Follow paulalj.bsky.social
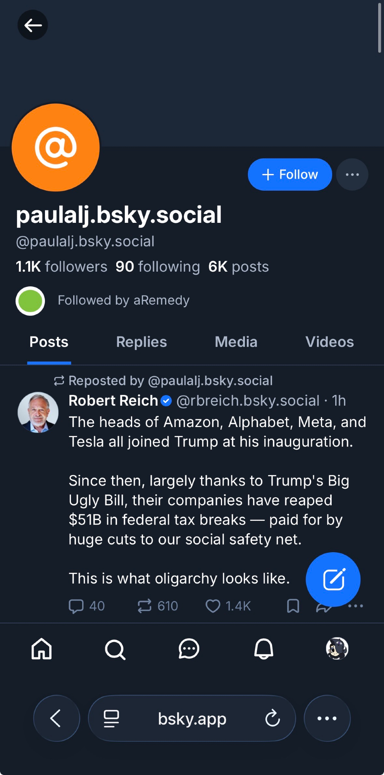Screen dimensions: 384x775 point(290,175)
